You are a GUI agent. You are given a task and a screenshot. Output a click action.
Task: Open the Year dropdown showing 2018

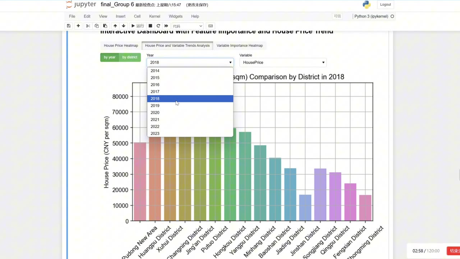(190, 62)
